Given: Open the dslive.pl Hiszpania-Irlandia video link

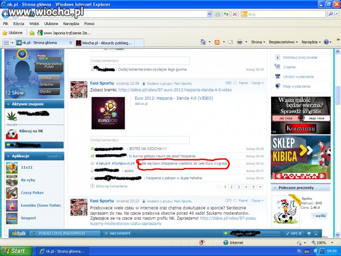Looking at the screenshot, I should point(175,90).
